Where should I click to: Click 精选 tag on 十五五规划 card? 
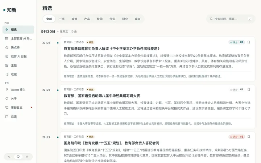tap(90, 137)
